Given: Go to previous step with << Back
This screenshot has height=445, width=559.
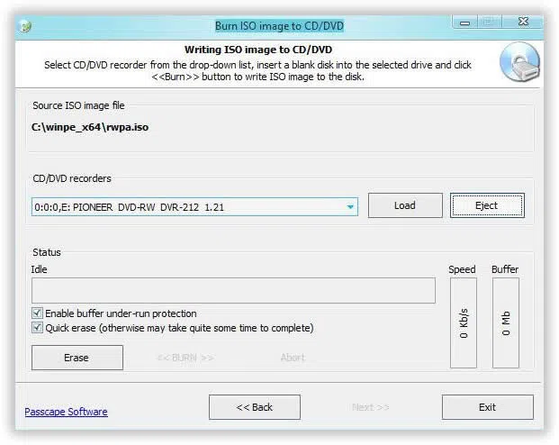Looking at the screenshot, I should (x=254, y=407).
